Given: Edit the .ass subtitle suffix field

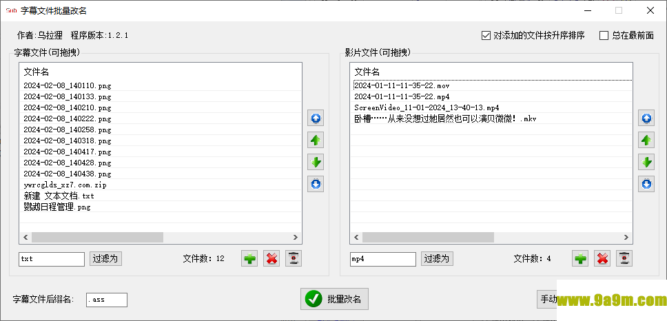Looking at the screenshot, I should [x=106, y=300].
